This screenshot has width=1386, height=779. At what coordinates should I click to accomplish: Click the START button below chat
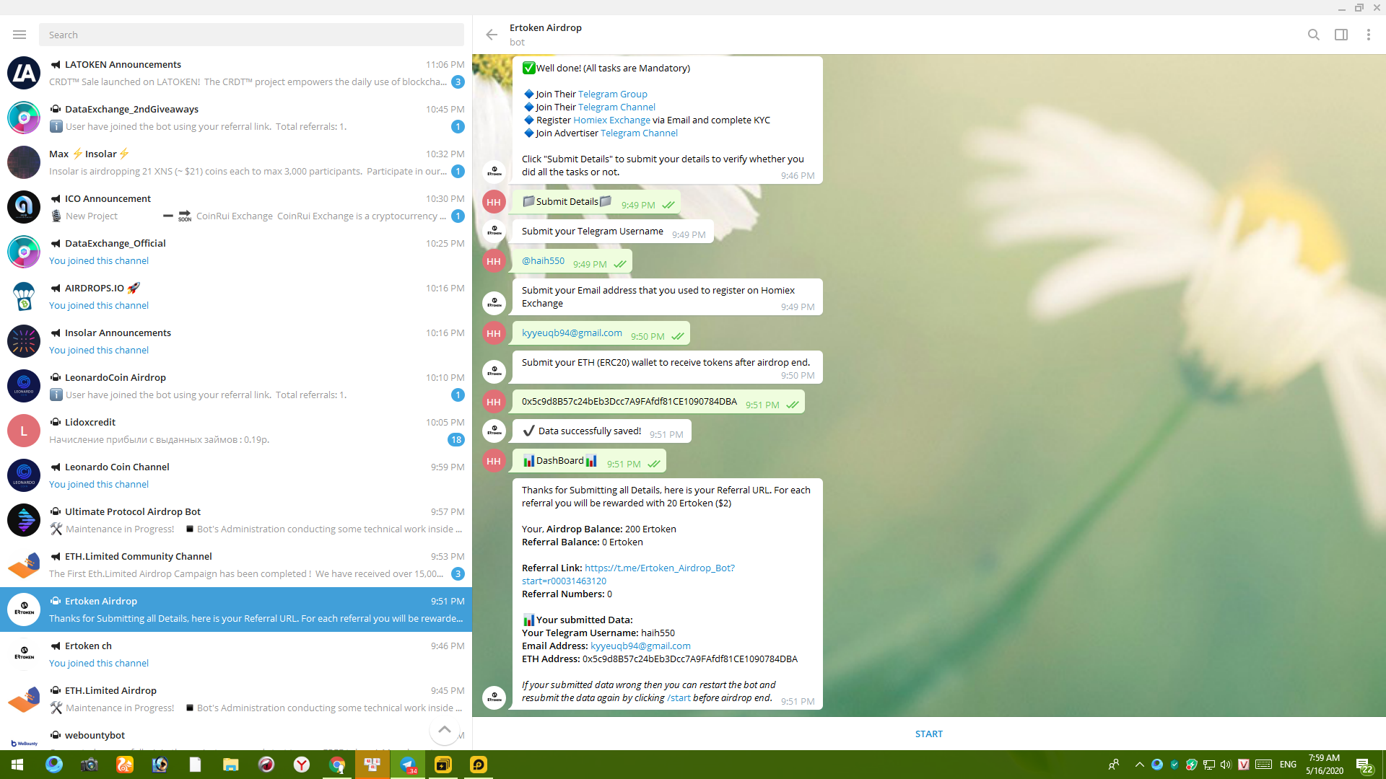coord(928,734)
